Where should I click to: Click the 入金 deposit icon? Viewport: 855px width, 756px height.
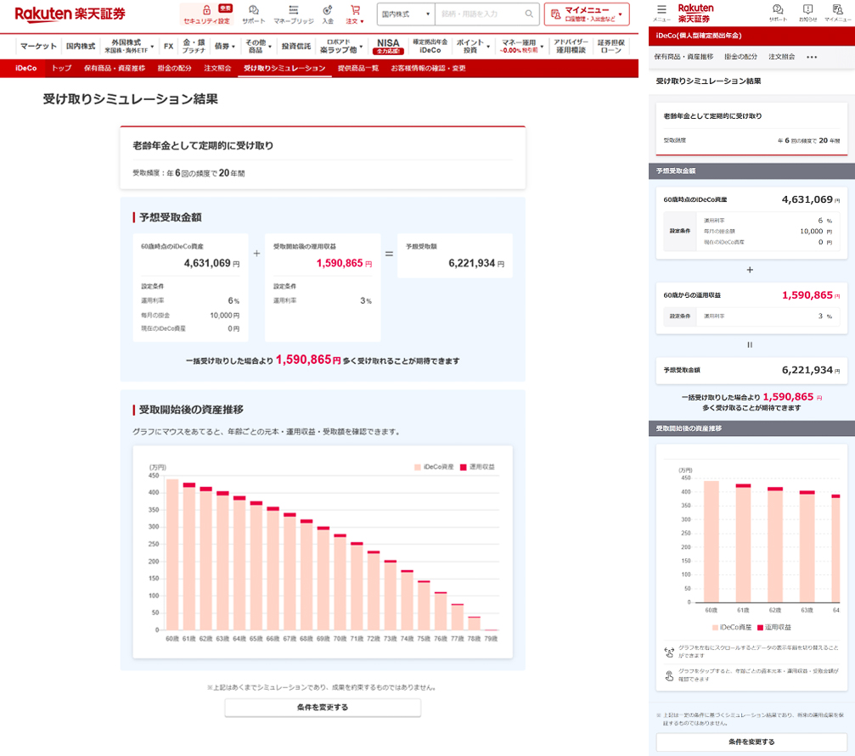click(x=328, y=10)
